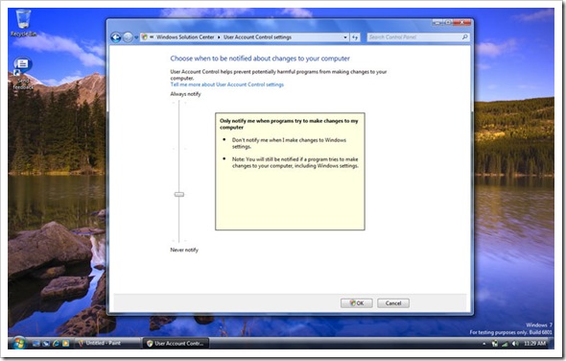Viewport: 566px width, 361px height.
Task: Set the slider to Always notify at the top of the track
Action: pyautogui.click(x=179, y=103)
